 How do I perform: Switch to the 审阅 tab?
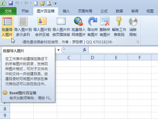coord(135,11)
